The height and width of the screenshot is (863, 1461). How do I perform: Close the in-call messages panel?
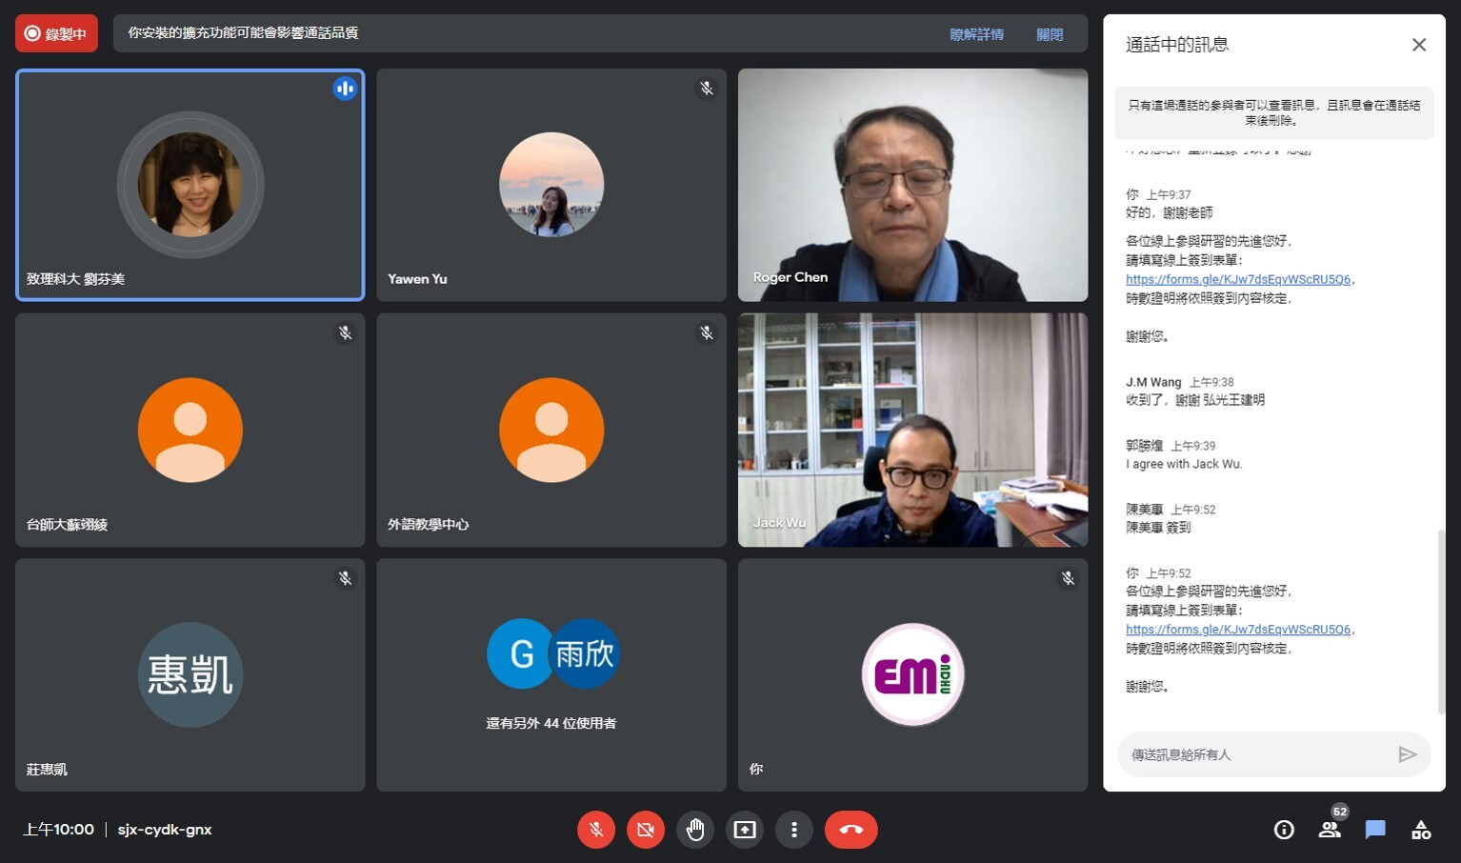[x=1419, y=45]
